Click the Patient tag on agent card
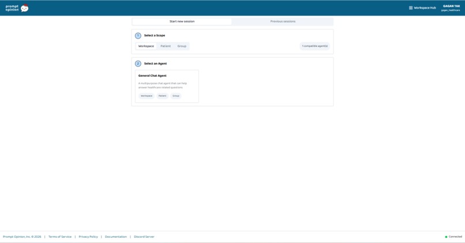Image resolution: width=465 pixels, height=243 pixels. (x=162, y=96)
